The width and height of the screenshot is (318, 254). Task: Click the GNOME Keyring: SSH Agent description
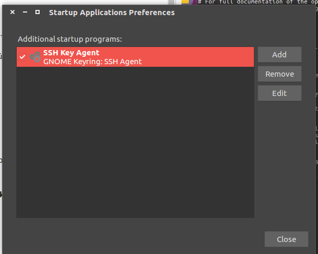[x=92, y=62]
